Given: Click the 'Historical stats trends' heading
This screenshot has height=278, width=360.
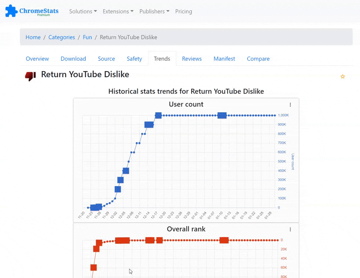Looking at the screenshot, I should tap(186, 91).
